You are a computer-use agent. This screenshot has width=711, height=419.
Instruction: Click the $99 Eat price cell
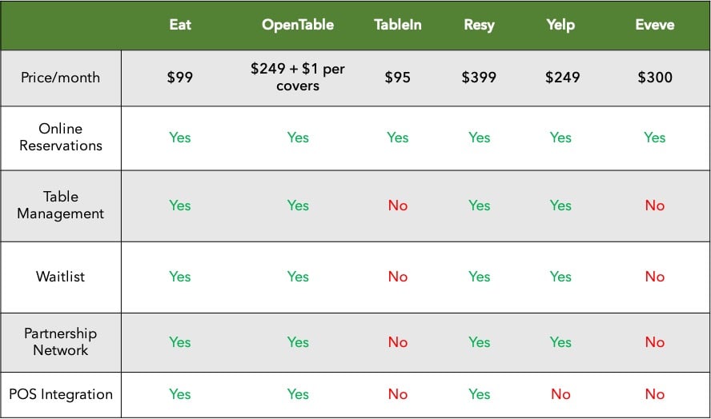tap(180, 77)
